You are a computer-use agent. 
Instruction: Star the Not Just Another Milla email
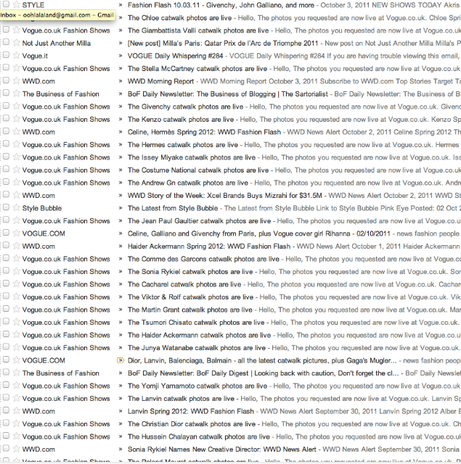pos(17,43)
